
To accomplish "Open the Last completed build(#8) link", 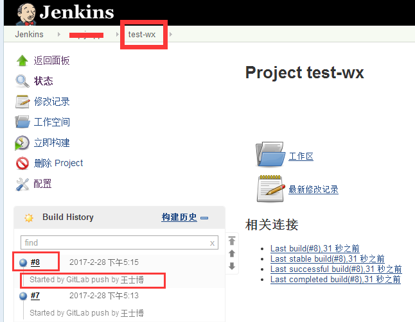I will coord(335,280).
